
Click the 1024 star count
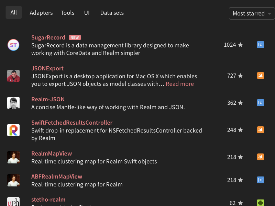230,45
